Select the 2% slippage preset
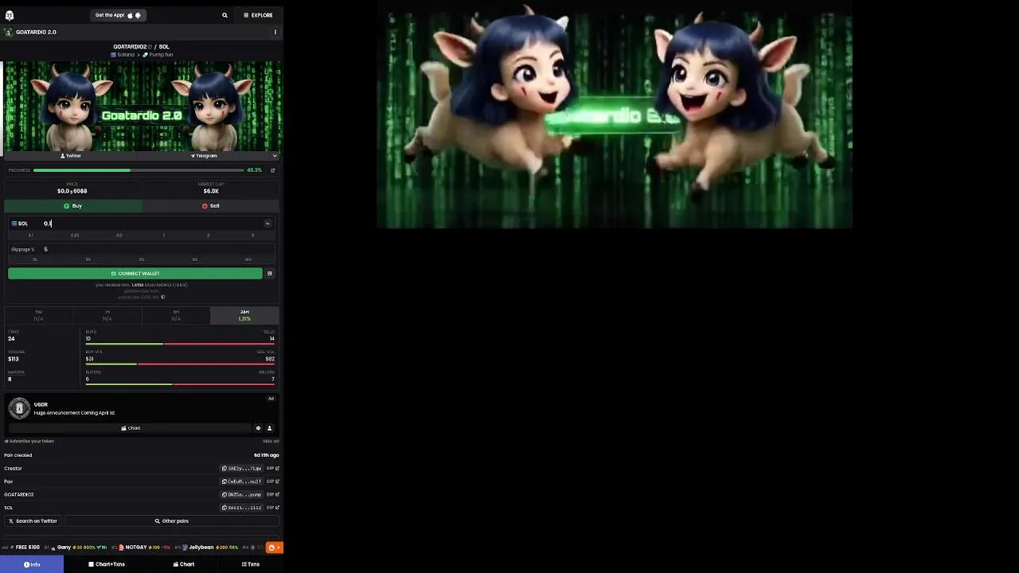 tap(88, 259)
